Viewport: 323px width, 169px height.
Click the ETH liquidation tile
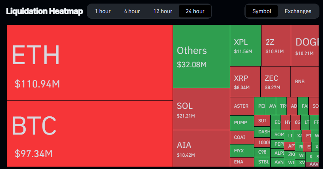(x=89, y=63)
